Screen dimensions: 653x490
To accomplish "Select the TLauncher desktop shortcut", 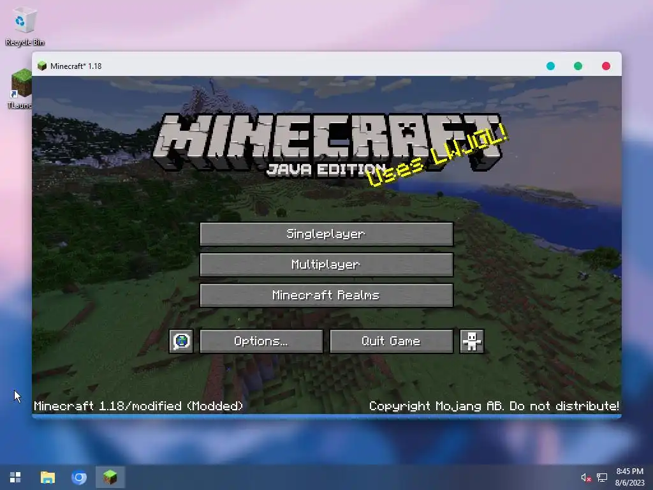I will pyautogui.click(x=20, y=89).
